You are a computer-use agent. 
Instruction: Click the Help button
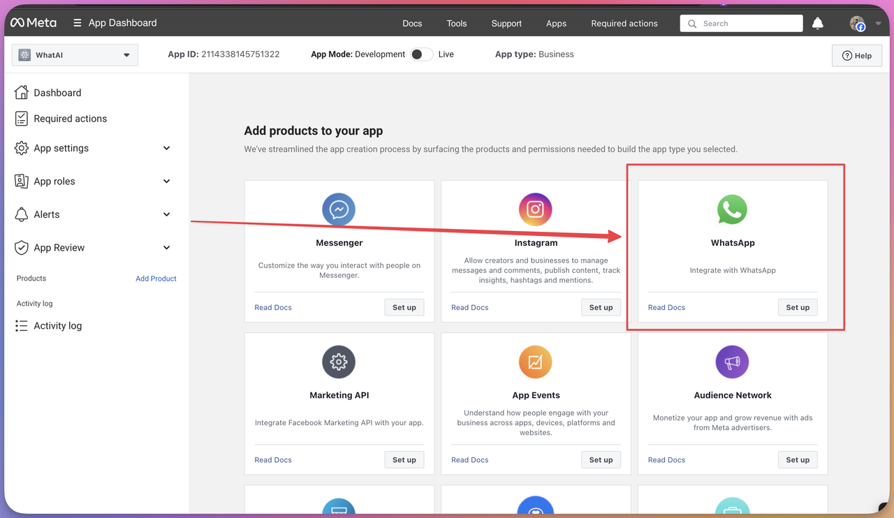tap(857, 55)
